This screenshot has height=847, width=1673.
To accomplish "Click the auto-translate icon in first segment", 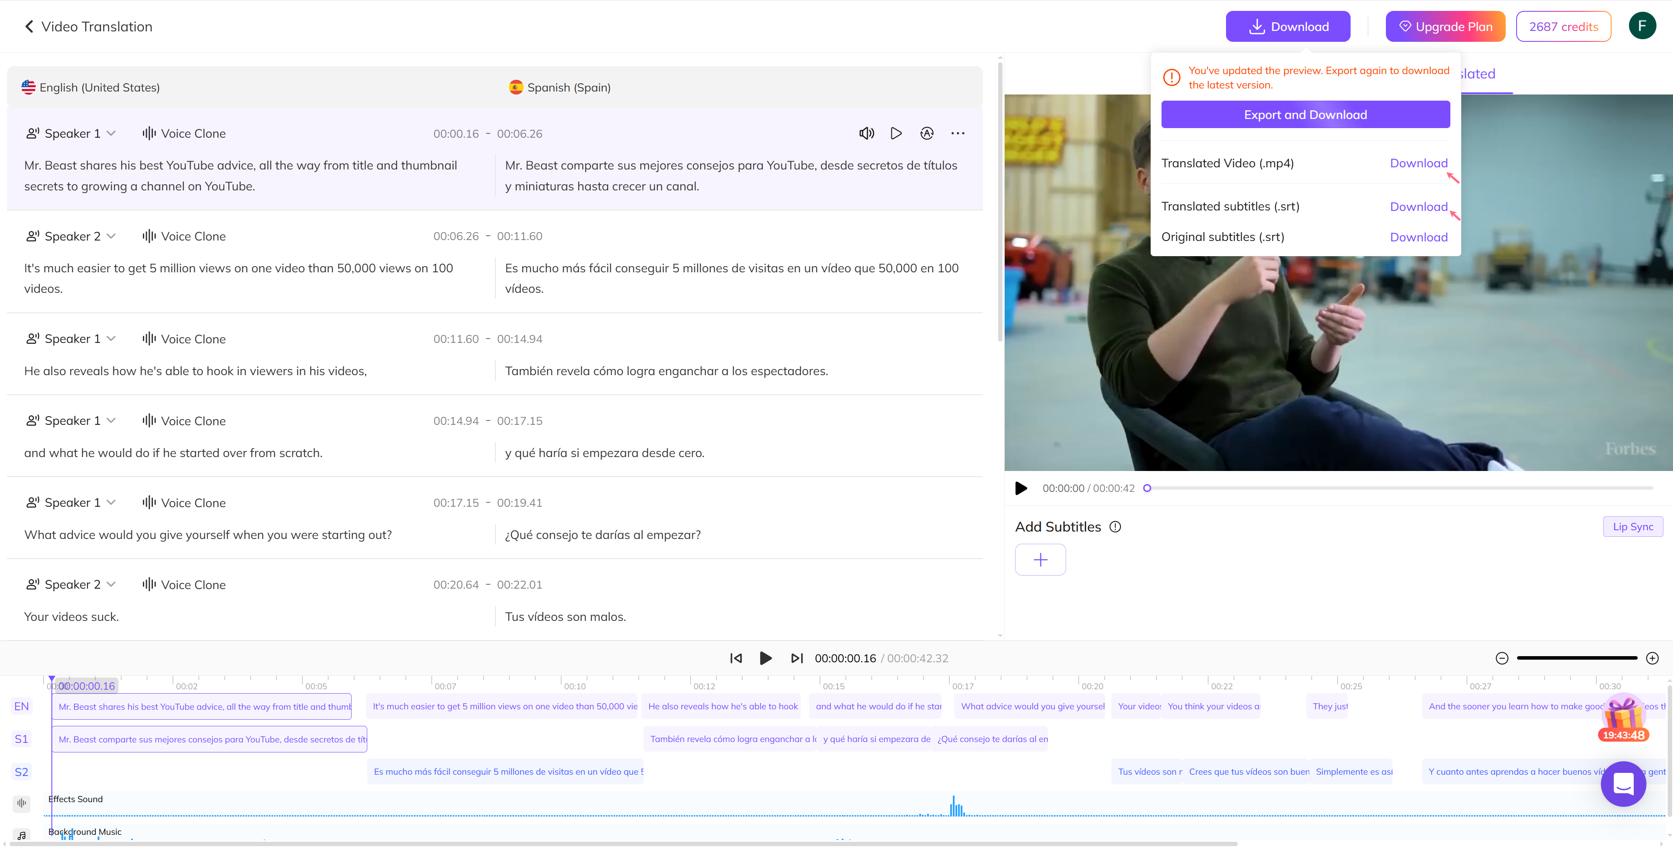I will coord(927,133).
